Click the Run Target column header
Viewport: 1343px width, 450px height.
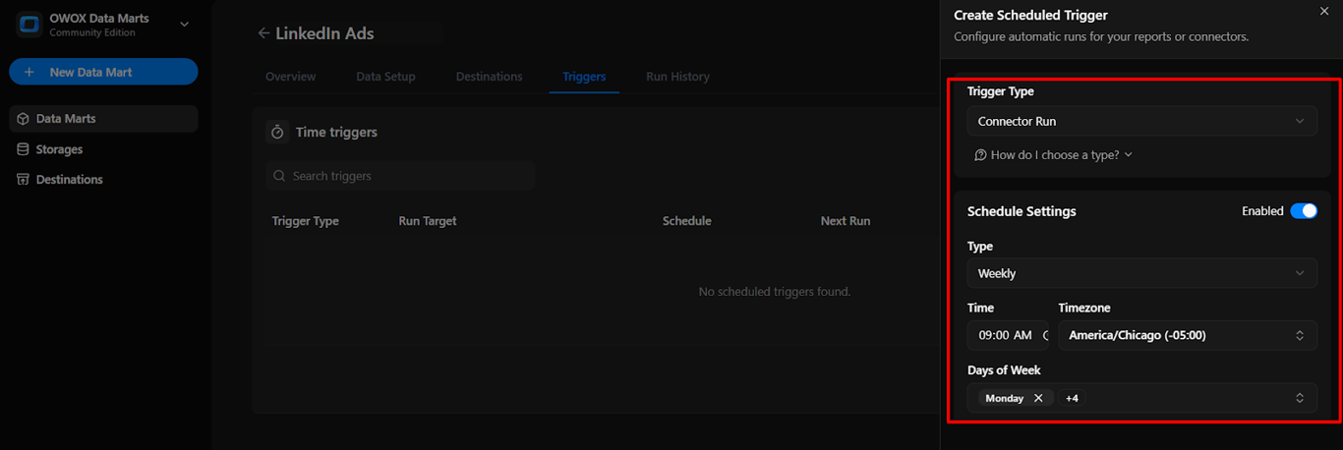[428, 221]
